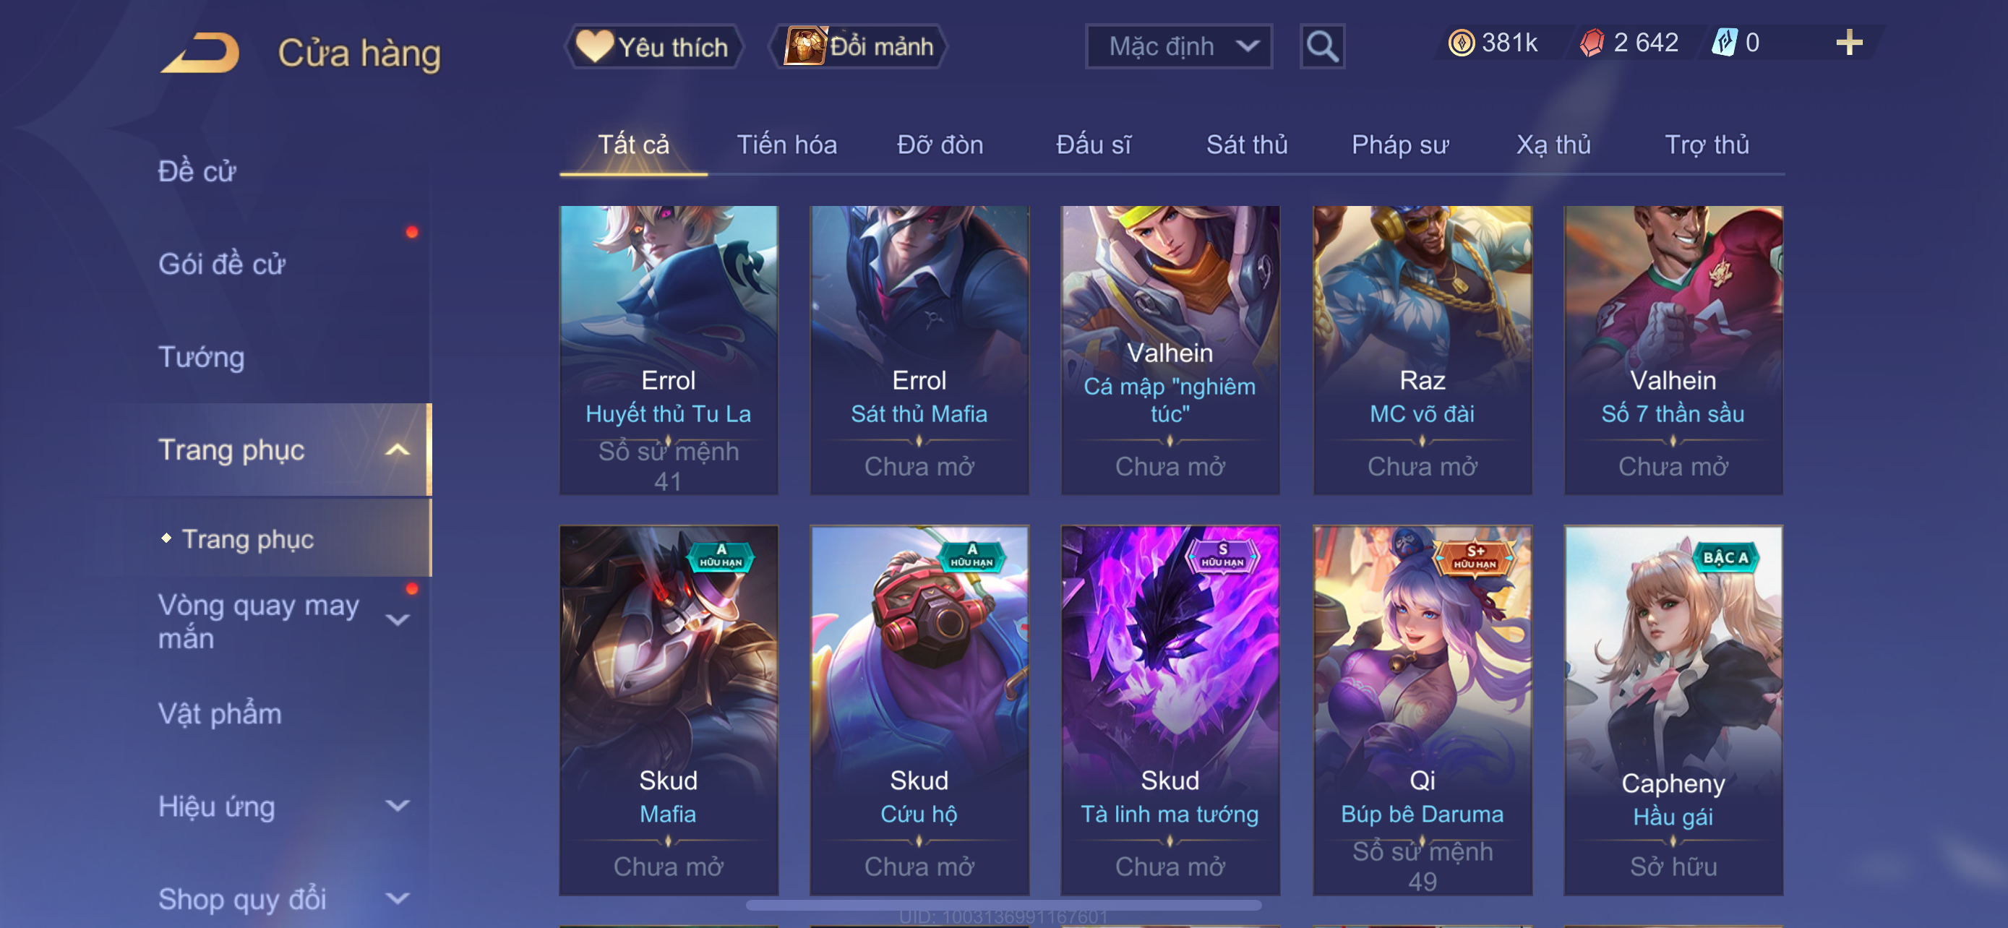Switch to the Pháp sư tab
Image resolution: width=2008 pixels, height=928 pixels.
[1399, 145]
